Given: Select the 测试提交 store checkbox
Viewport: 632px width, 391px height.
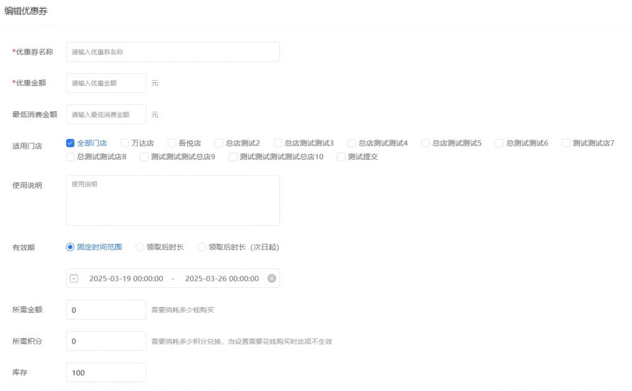Looking at the screenshot, I should coord(344,157).
